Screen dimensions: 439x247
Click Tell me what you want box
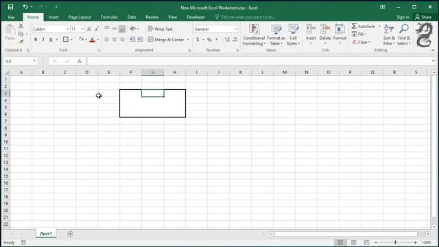(x=246, y=17)
